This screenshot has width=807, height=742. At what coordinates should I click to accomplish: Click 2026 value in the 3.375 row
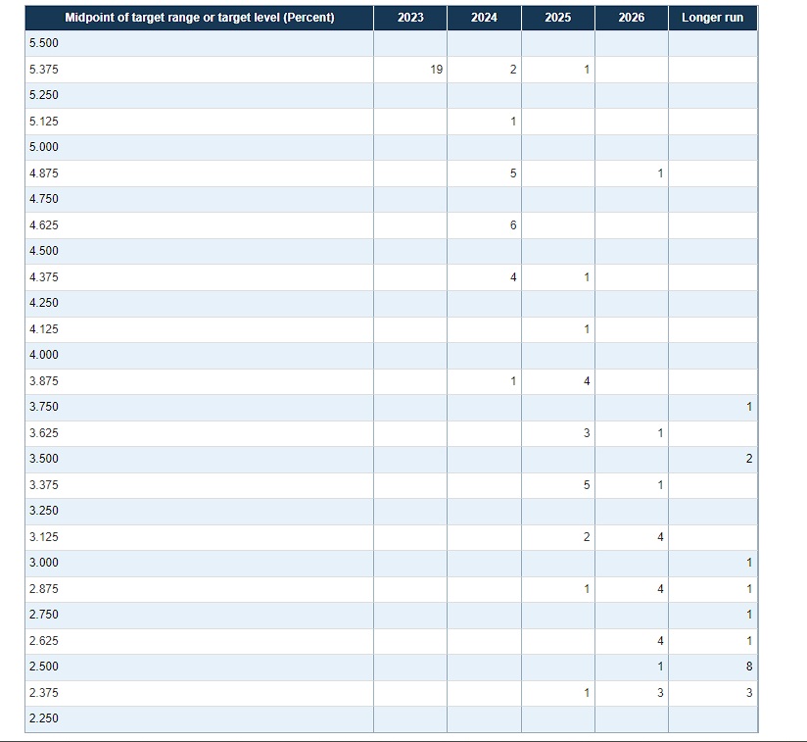click(x=660, y=485)
